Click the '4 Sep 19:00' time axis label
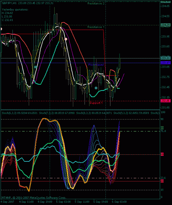Viewport: 172px width, 205px height. [45, 202]
